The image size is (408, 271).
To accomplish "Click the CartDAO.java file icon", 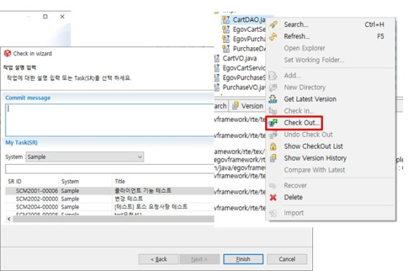I will tap(226, 20).
